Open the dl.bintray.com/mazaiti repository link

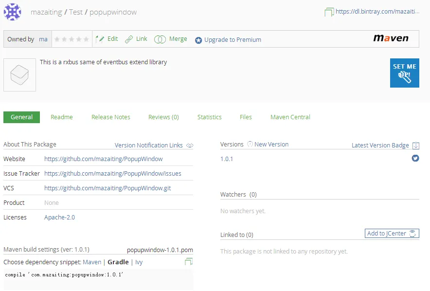[x=377, y=12]
